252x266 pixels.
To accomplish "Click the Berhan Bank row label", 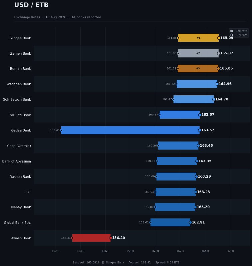I will click(20, 69).
